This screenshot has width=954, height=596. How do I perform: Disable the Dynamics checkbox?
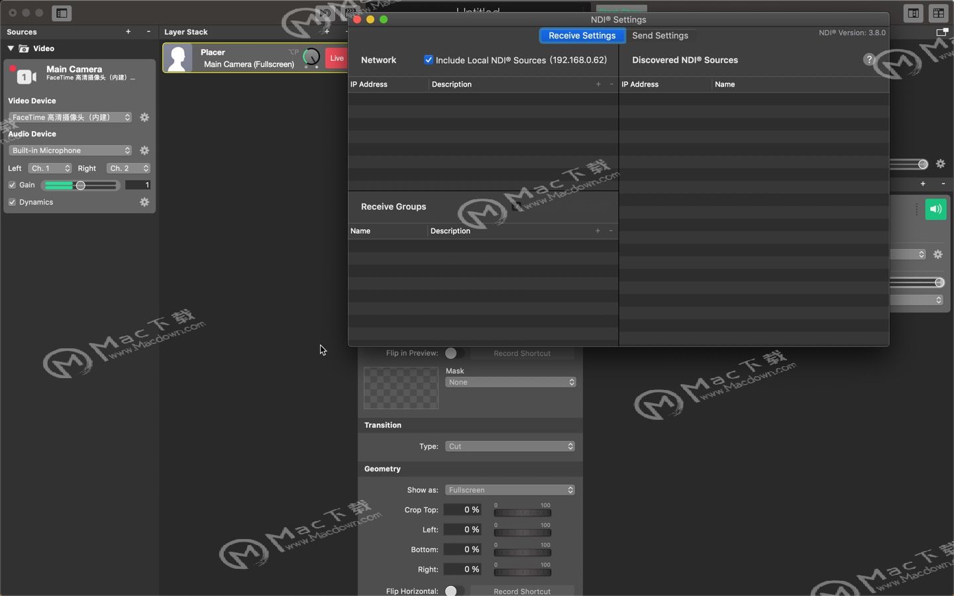coord(12,202)
